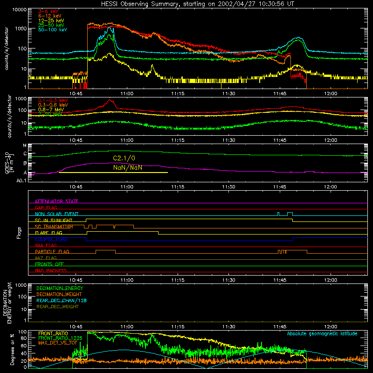Select the GAP_FLAG label
Screen dimensions: 373x373
click(46, 207)
